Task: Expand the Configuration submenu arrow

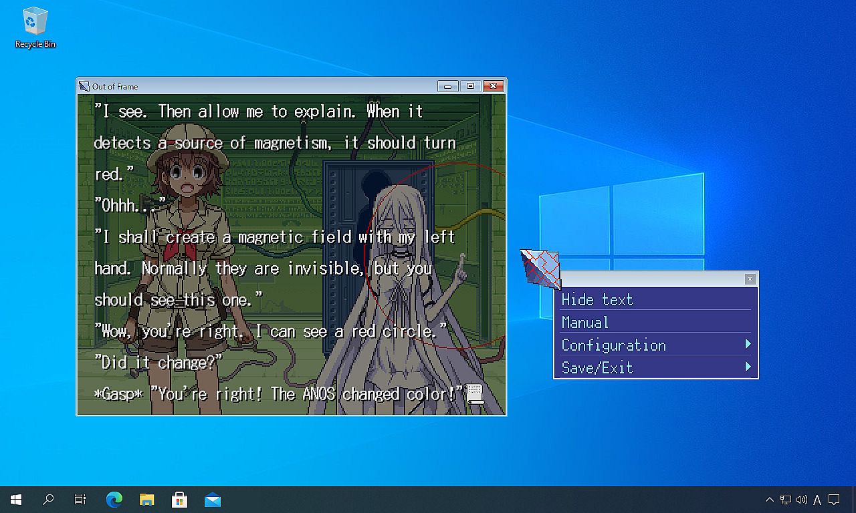Action: click(748, 345)
